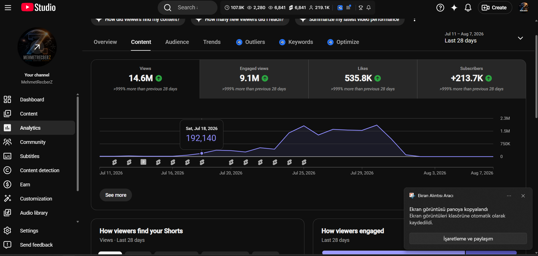Screen dimensions: 538x256
Task: Click the Create button
Action: 495,8
